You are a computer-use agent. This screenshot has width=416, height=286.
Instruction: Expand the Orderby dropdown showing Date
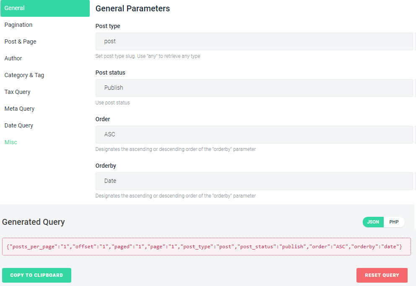click(x=254, y=181)
